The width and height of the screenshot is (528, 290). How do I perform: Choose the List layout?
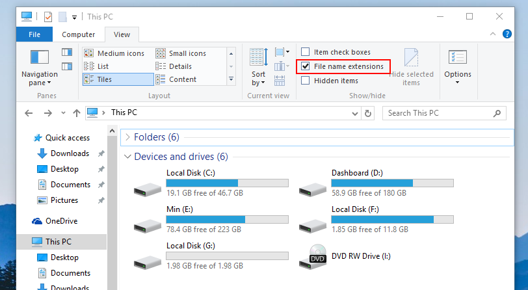(97, 66)
